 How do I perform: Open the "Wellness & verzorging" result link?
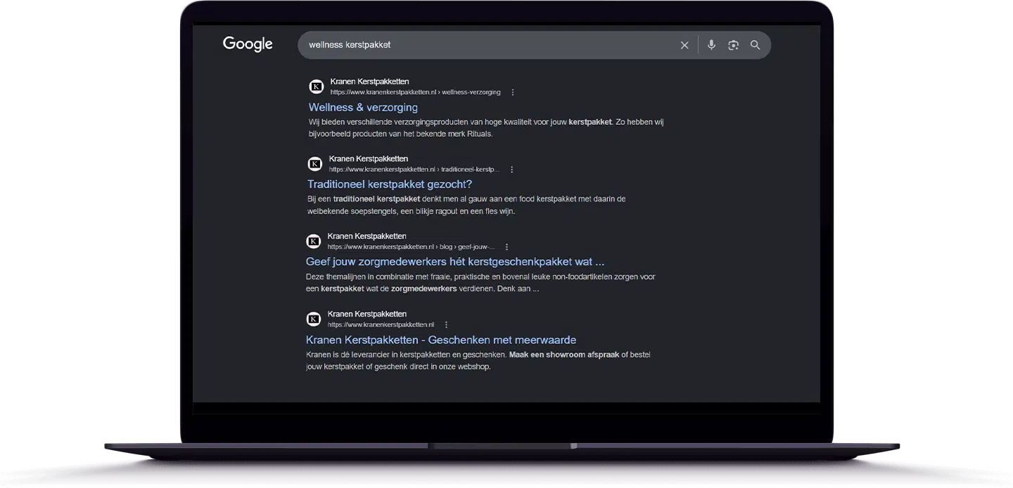tap(363, 107)
